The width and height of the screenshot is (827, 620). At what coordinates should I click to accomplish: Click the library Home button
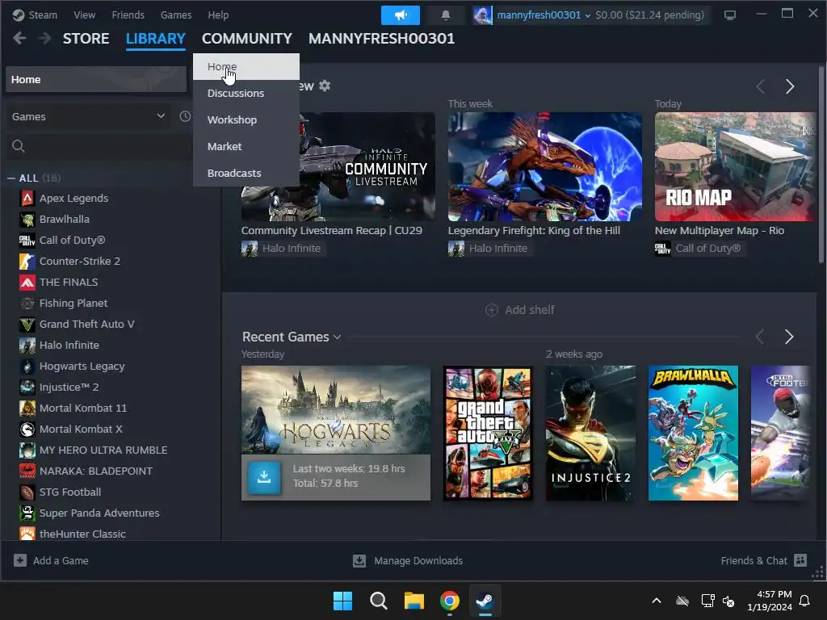(x=96, y=80)
